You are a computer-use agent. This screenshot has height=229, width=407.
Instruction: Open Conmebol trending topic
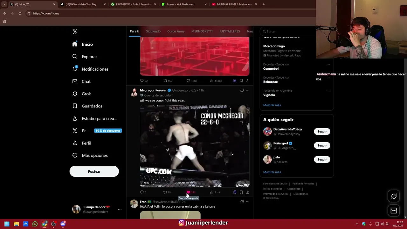pos(271,69)
